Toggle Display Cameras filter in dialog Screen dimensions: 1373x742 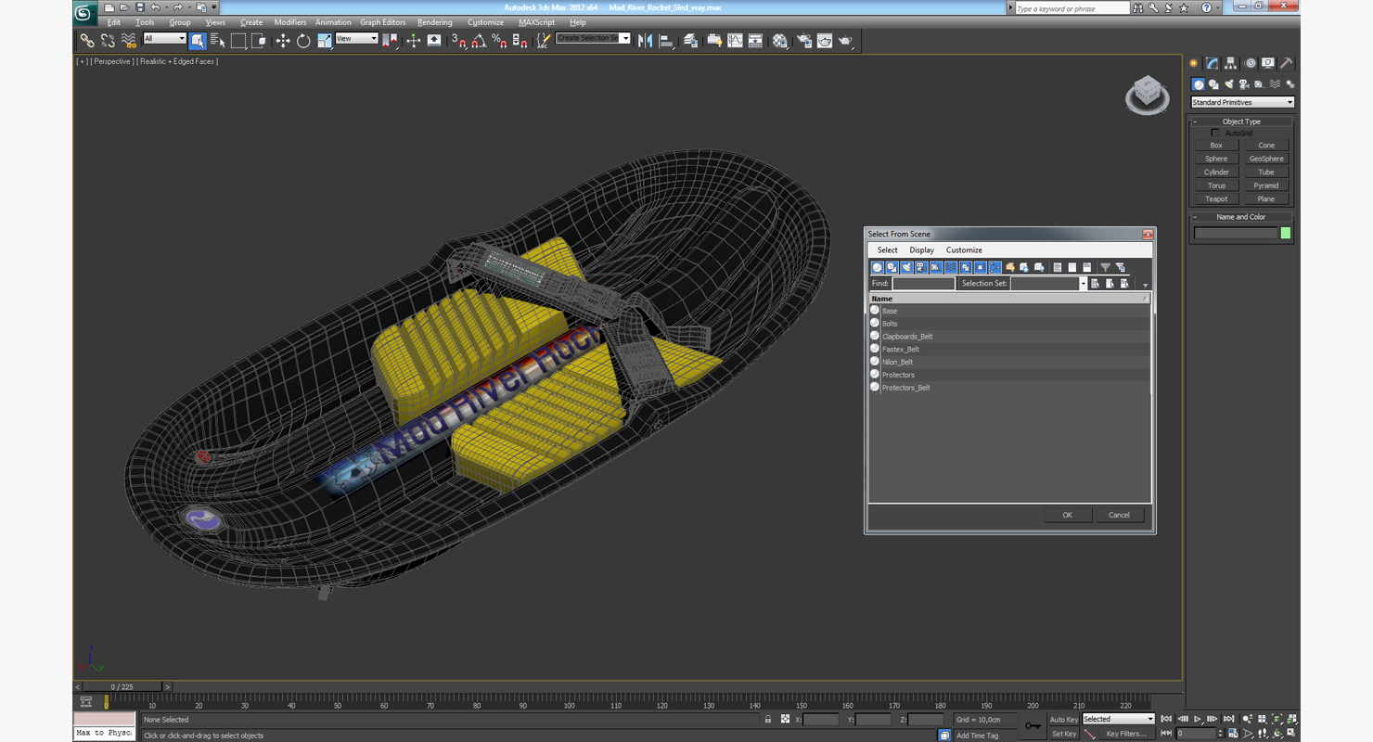coord(921,267)
